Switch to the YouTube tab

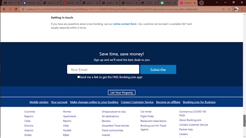(71, 3)
